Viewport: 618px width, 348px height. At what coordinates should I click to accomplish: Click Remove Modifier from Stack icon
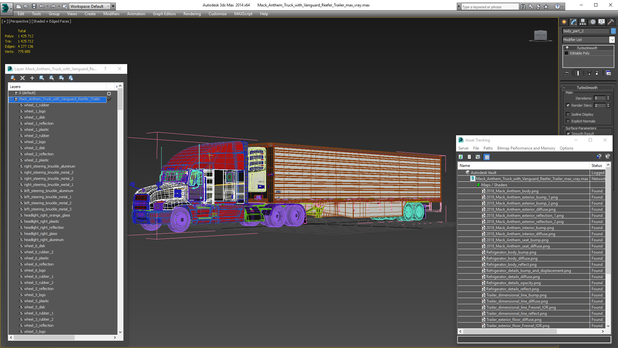(x=597, y=73)
